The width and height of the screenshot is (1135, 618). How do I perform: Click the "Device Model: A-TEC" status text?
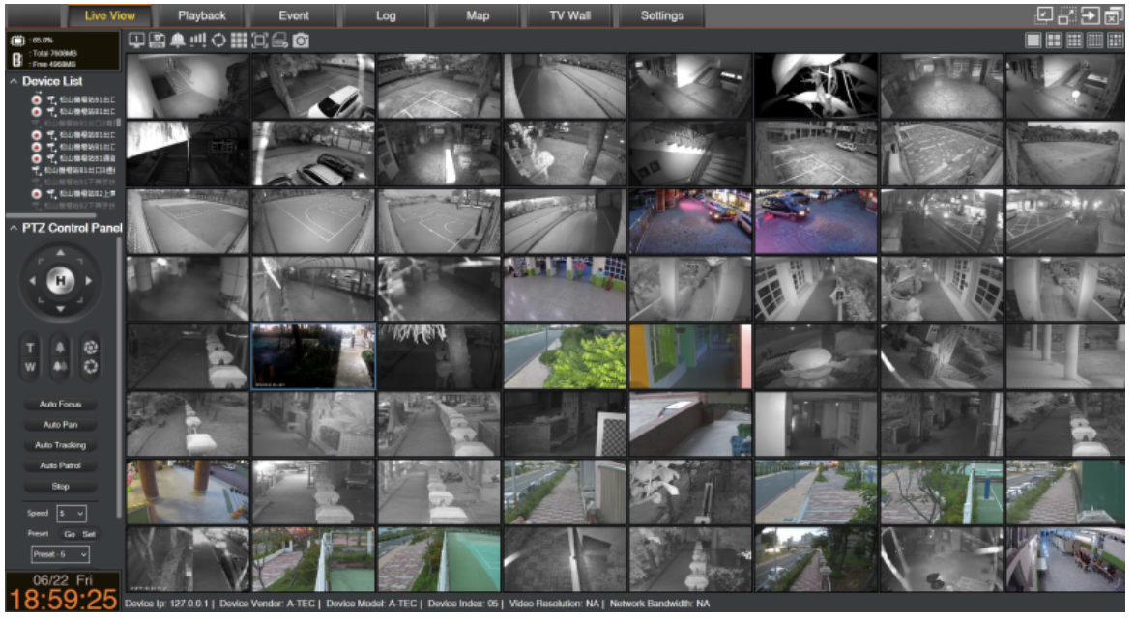[x=372, y=604]
